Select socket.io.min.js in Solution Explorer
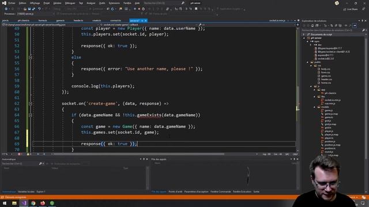The height and width of the screenshot is (207, 369). tap(332, 100)
